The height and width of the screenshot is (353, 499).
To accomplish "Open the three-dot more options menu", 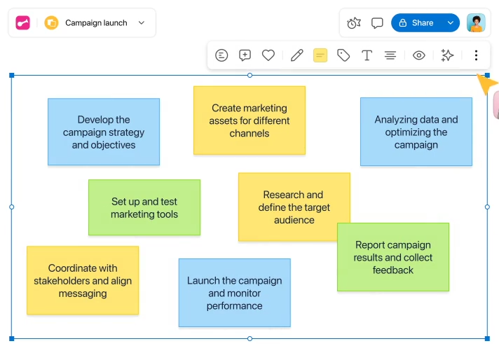I will (477, 55).
